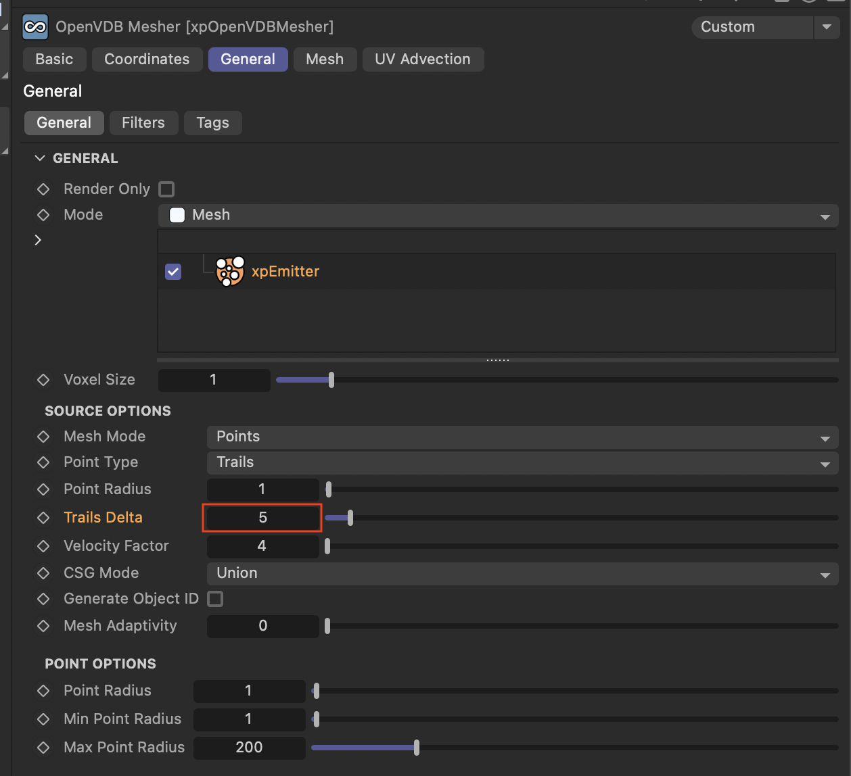Click keyframe diamond next to CSG Mode

pyautogui.click(x=43, y=573)
